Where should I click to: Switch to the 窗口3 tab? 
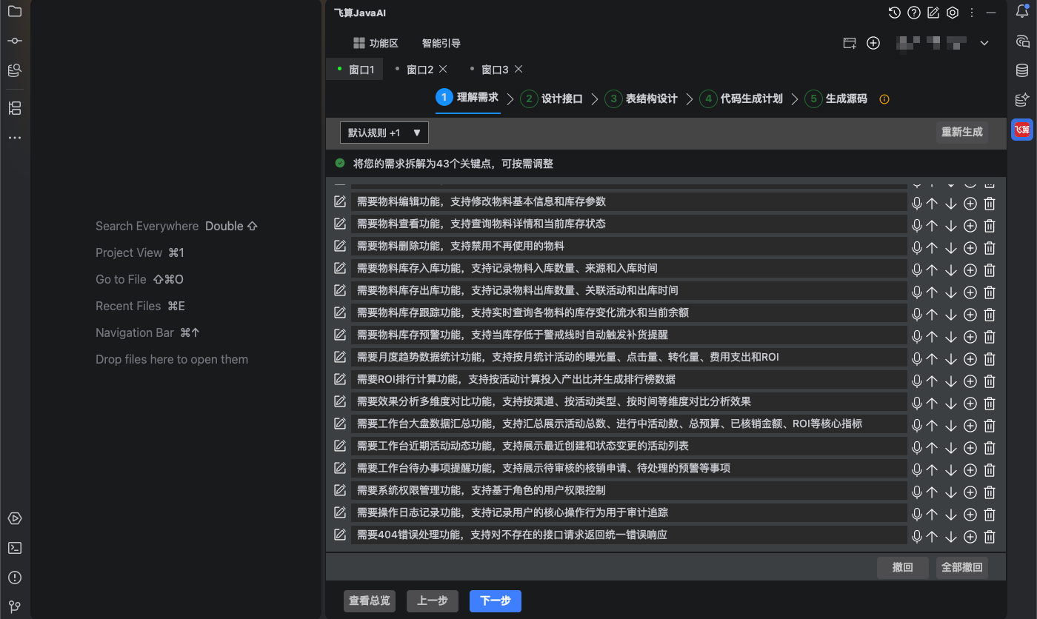[495, 70]
